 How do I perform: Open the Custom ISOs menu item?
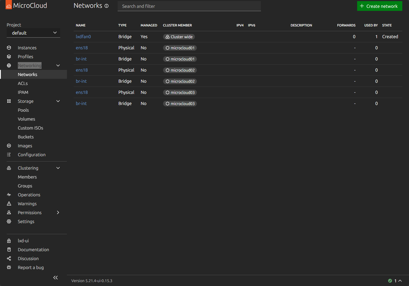(x=33, y=128)
